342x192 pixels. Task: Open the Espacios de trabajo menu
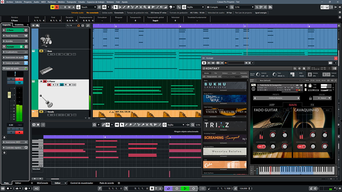pos(95,2)
